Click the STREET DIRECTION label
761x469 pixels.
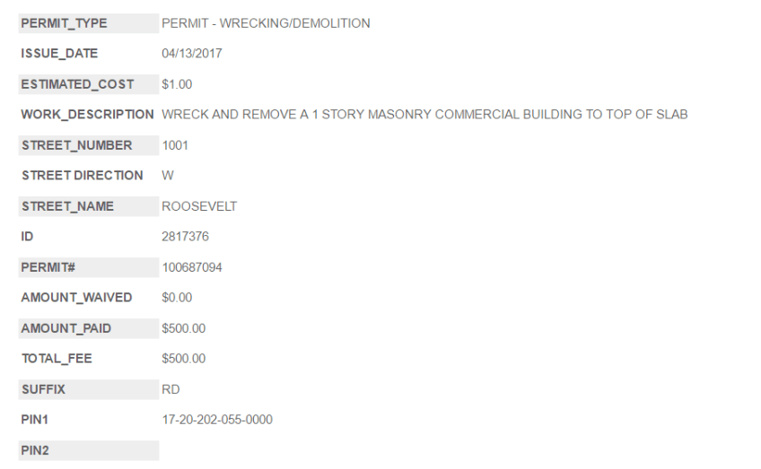pyautogui.click(x=83, y=176)
